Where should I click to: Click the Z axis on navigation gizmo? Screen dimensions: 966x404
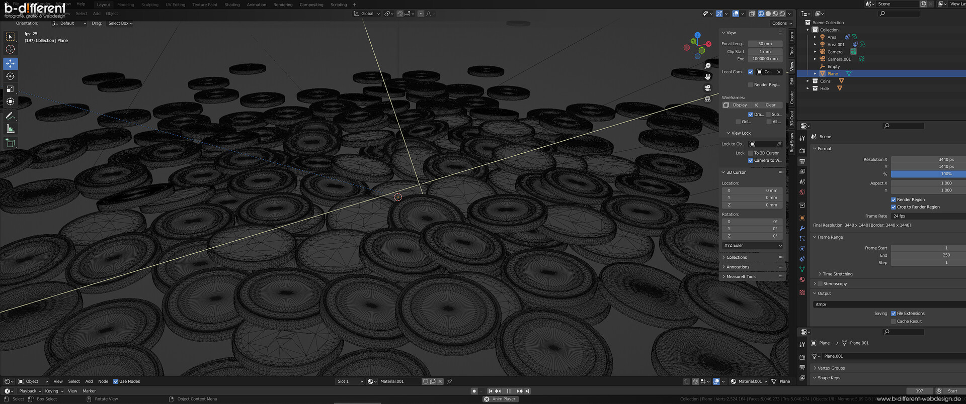697,35
